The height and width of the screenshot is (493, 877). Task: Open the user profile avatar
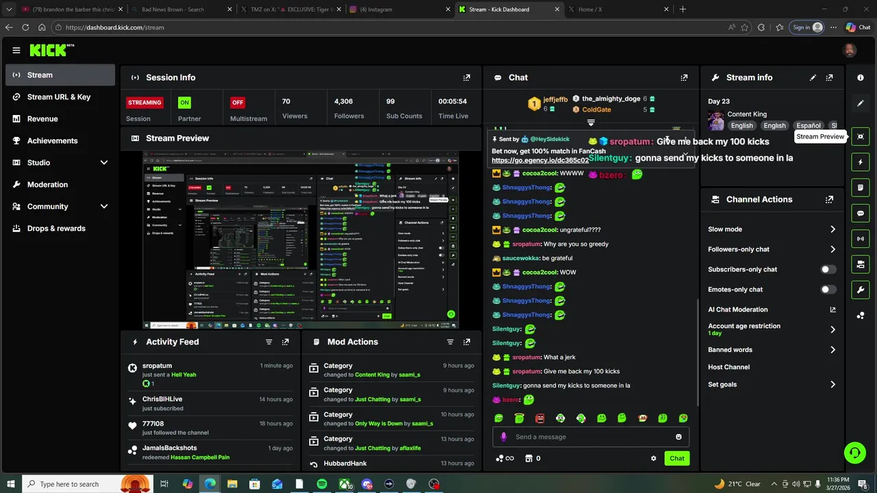click(850, 50)
